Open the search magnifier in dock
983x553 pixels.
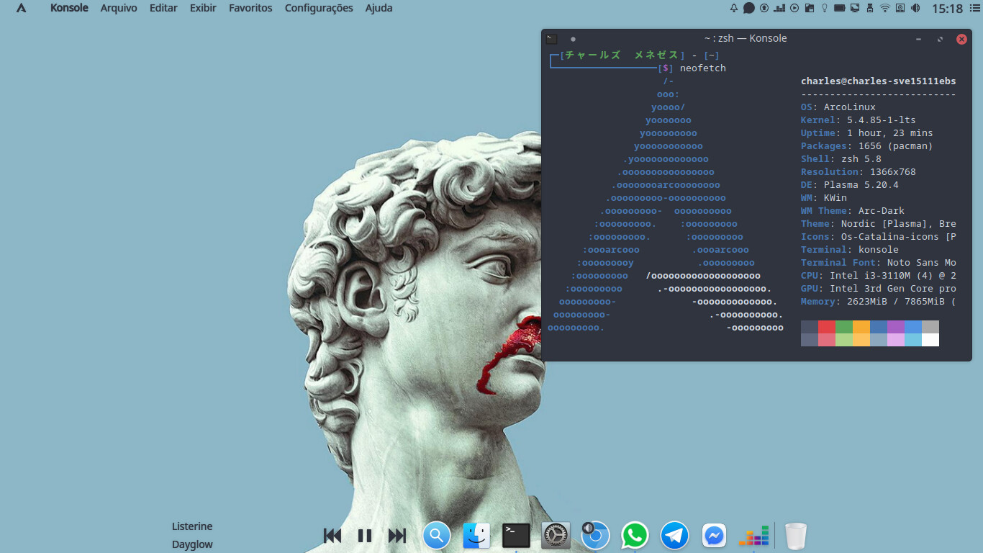437,536
